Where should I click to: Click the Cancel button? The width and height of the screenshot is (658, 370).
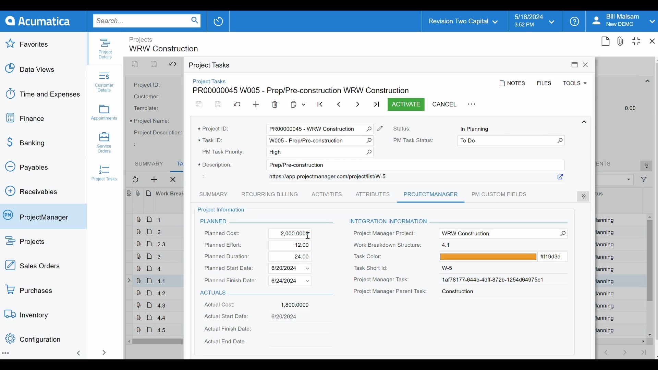pyautogui.click(x=444, y=104)
